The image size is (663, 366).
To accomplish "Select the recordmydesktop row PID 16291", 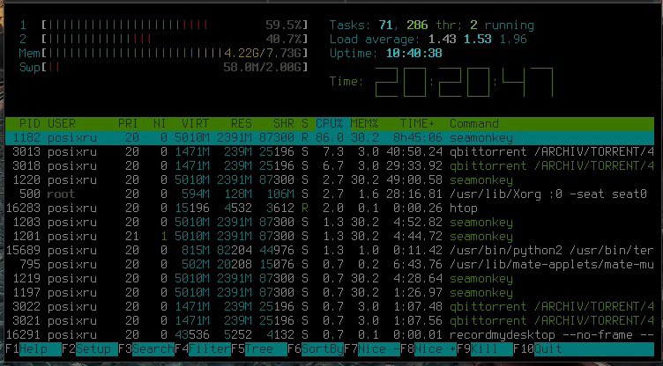I will [330, 334].
